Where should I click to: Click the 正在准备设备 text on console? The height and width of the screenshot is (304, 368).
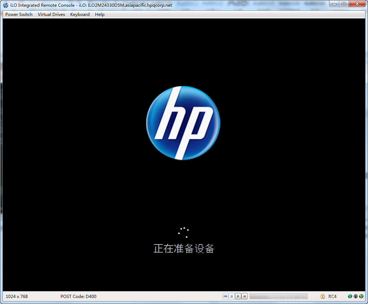point(184,249)
